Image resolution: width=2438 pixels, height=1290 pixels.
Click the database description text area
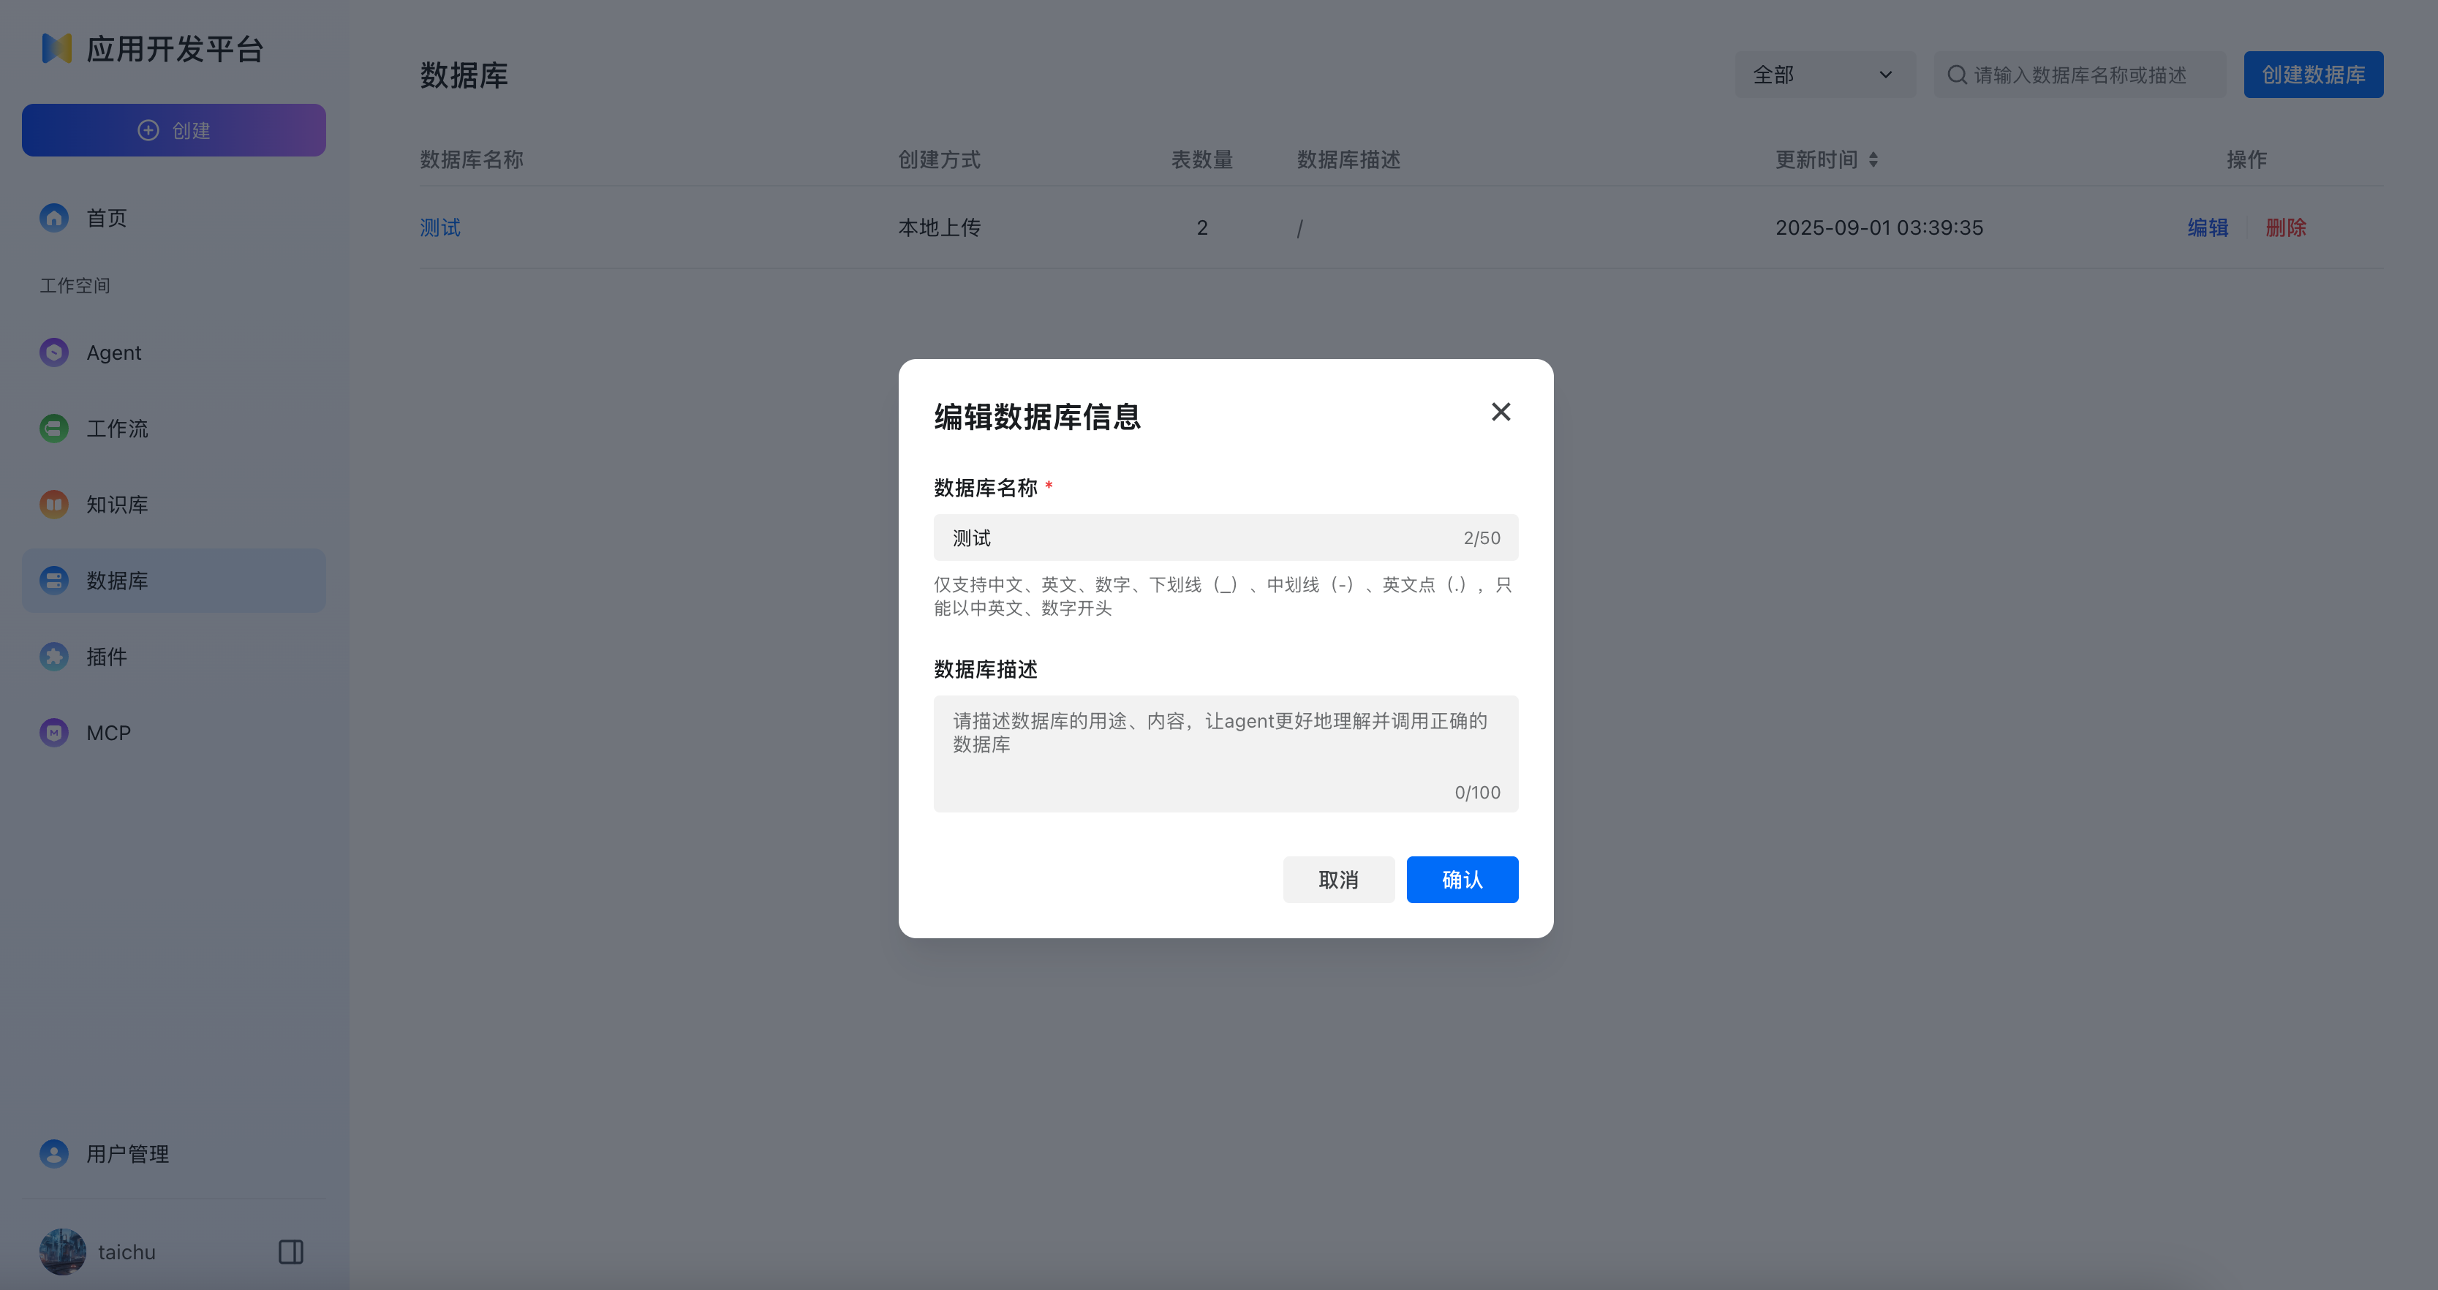coord(1226,752)
